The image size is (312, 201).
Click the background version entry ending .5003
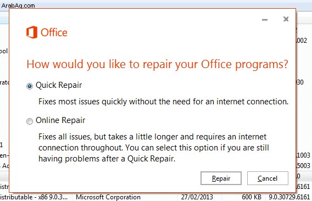(x=303, y=165)
